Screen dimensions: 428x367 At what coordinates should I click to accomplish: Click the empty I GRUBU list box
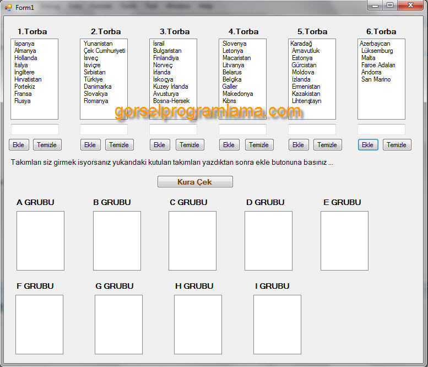tap(277, 325)
